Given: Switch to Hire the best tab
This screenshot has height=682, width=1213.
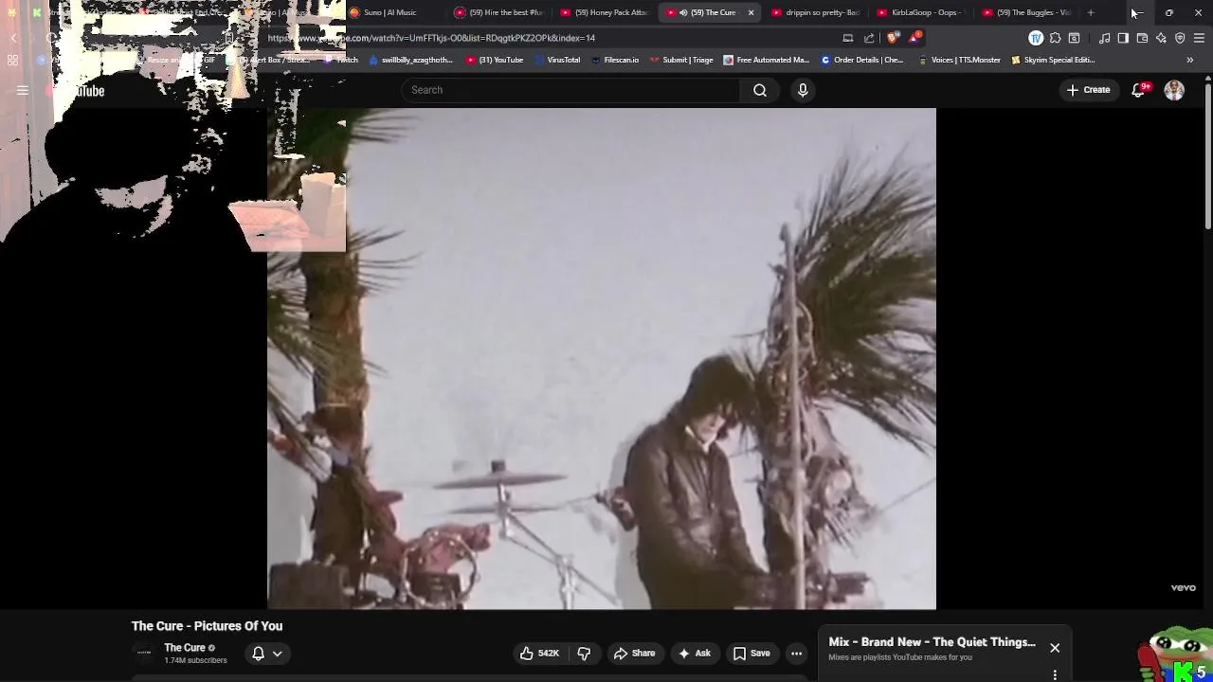Looking at the screenshot, I should [498, 12].
